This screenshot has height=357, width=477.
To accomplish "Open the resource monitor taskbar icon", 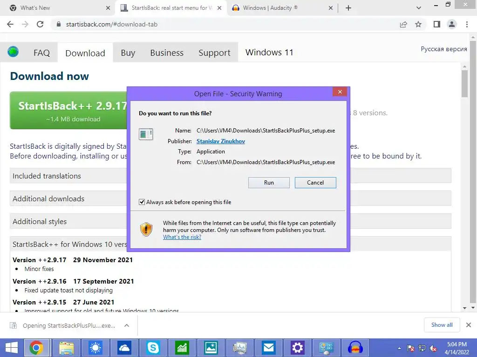I will click(x=240, y=348).
